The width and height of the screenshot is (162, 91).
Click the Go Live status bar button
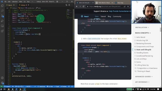[x=50, y=86]
